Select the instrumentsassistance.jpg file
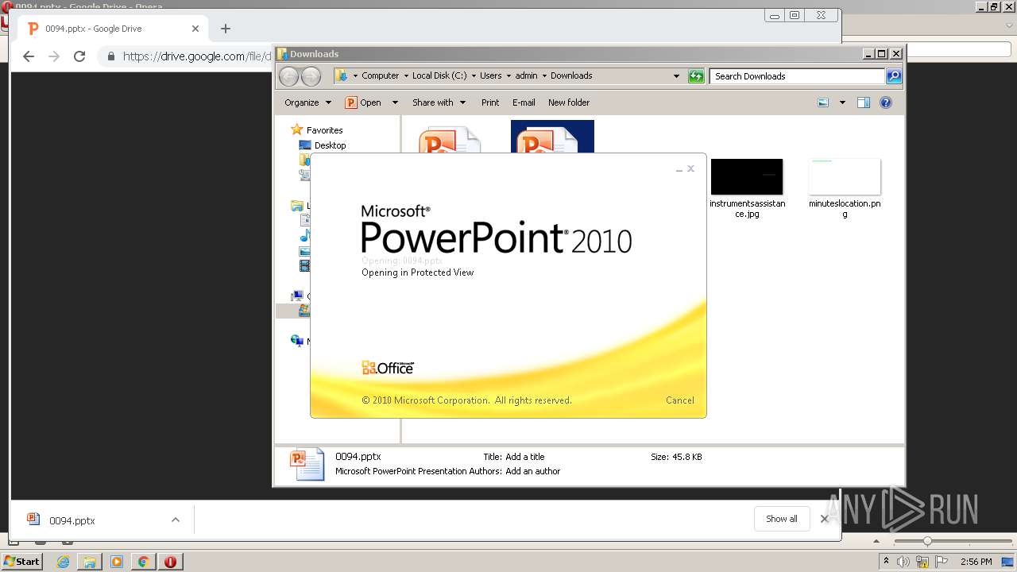 point(747,188)
